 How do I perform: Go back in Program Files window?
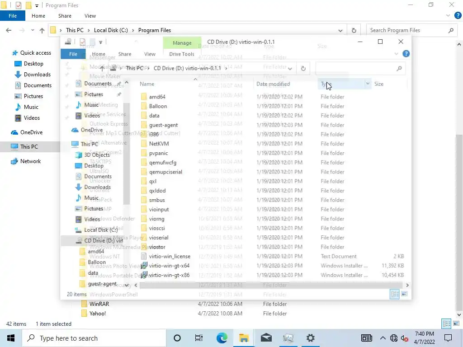click(x=9, y=30)
